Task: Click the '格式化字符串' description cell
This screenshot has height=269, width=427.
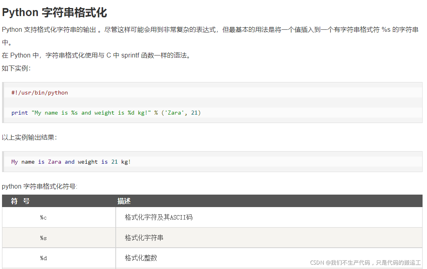Action: [x=269, y=238]
